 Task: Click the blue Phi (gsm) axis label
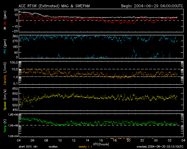5,47
